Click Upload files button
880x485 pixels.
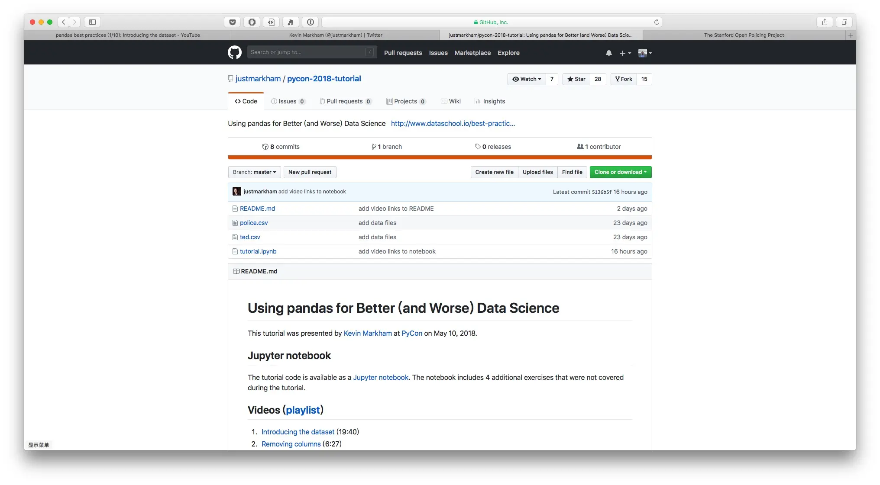coord(537,172)
